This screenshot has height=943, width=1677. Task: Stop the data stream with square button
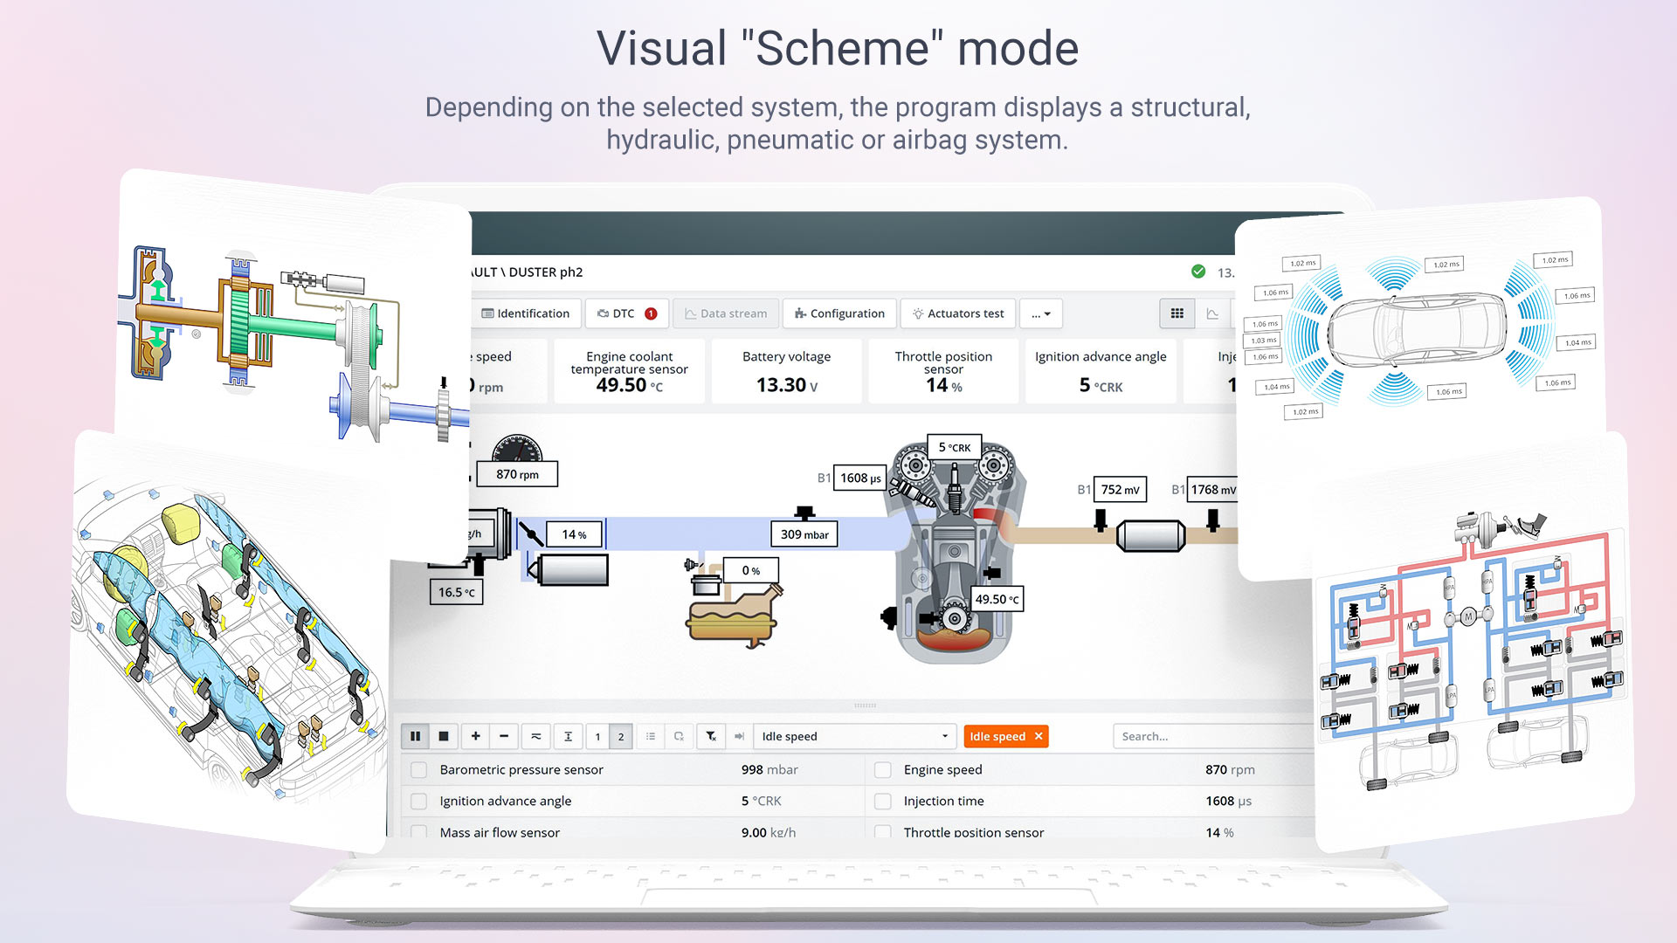coord(444,736)
